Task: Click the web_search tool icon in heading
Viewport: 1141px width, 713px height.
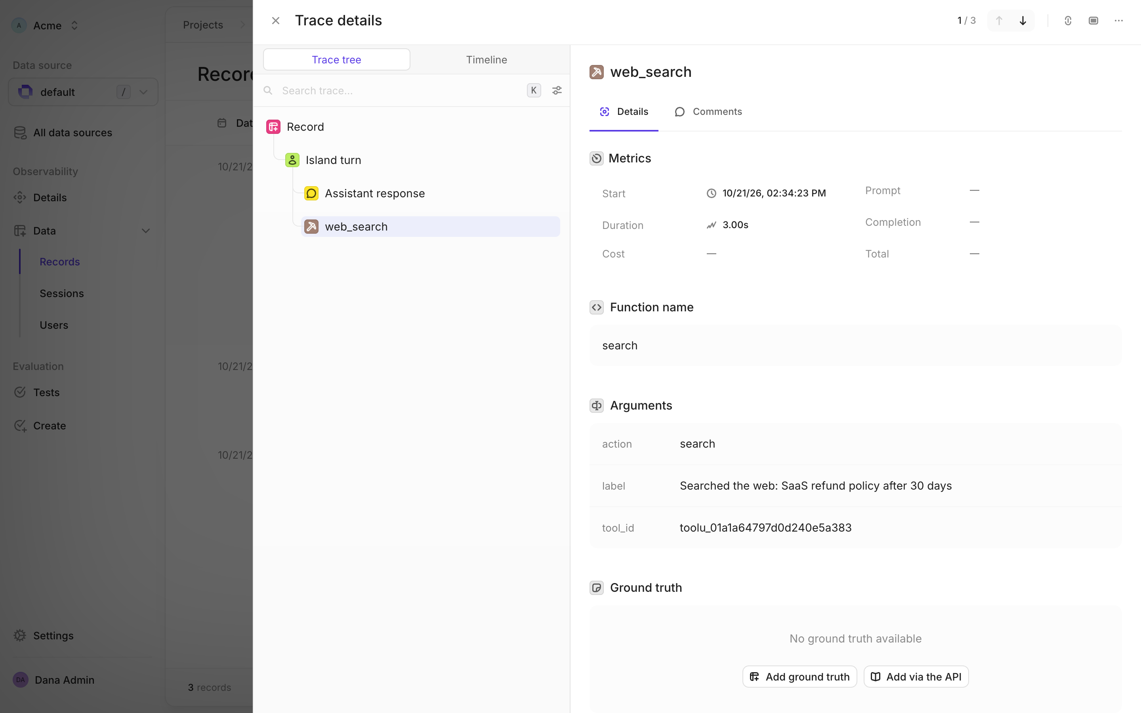Action: click(x=596, y=72)
